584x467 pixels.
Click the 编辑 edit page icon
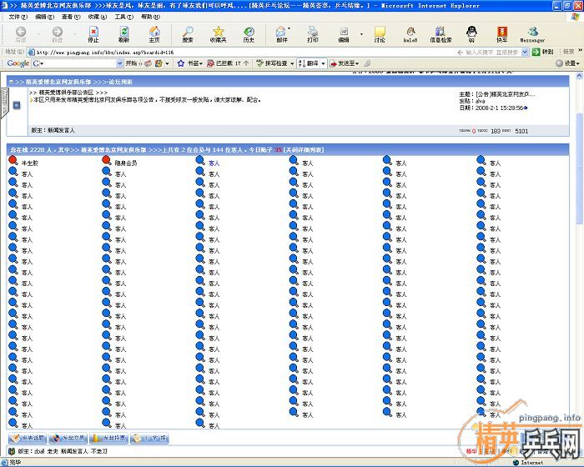coord(344,35)
